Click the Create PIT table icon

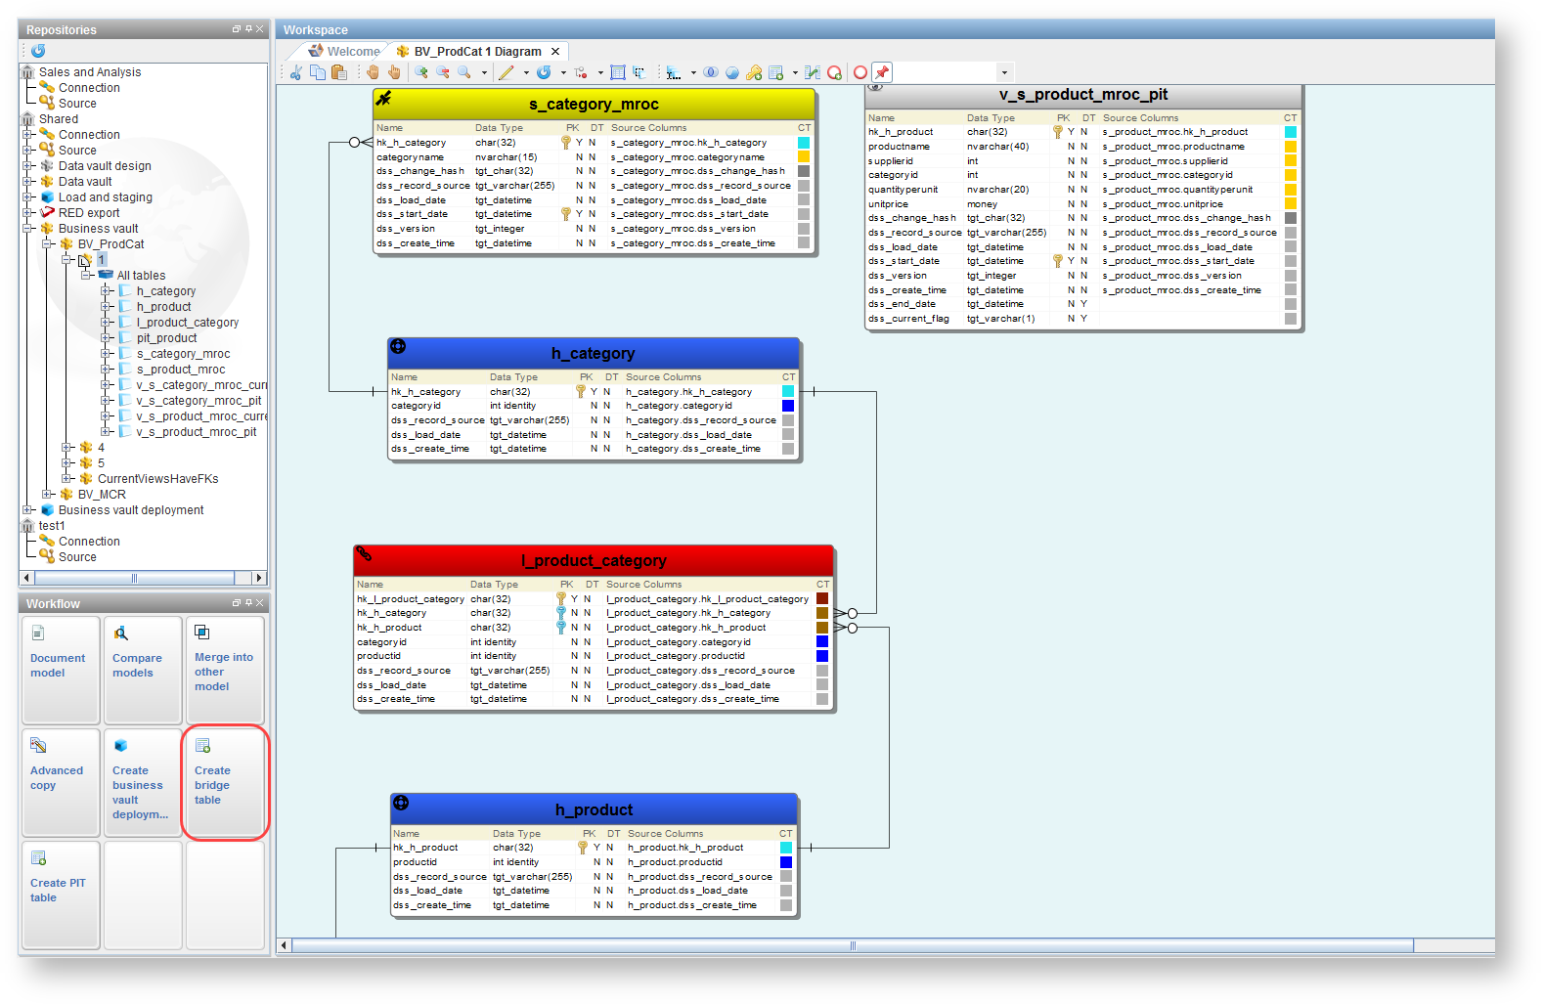[x=38, y=857]
